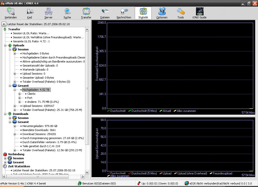Open Optionen preferences

(162, 13)
